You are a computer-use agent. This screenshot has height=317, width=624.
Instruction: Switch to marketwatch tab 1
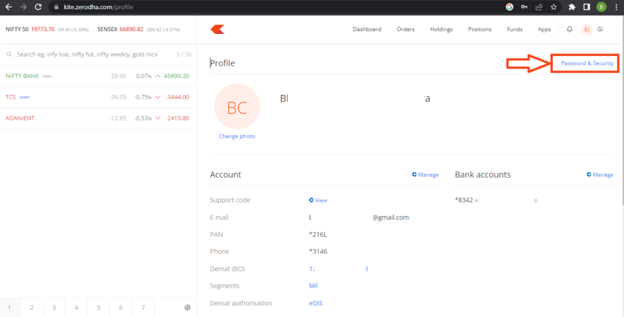(x=9, y=307)
